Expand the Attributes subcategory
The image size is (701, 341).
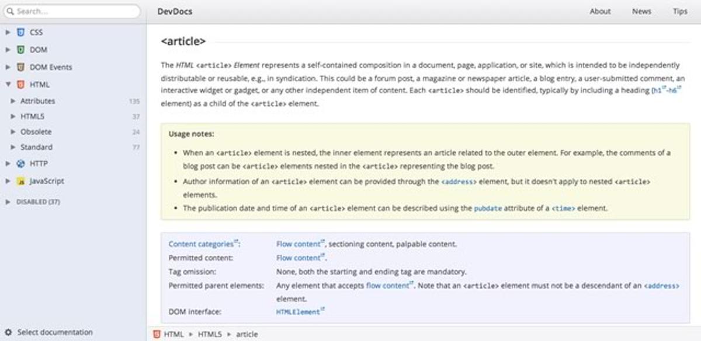click(14, 101)
